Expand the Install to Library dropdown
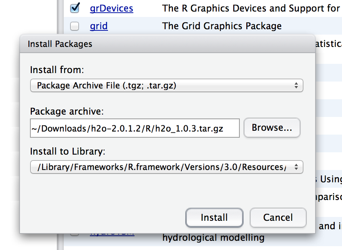 point(166,167)
